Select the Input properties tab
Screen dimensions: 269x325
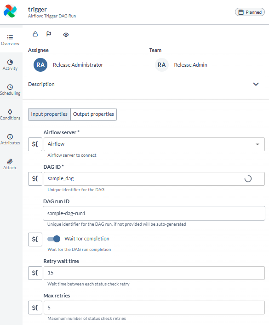[49, 114]
